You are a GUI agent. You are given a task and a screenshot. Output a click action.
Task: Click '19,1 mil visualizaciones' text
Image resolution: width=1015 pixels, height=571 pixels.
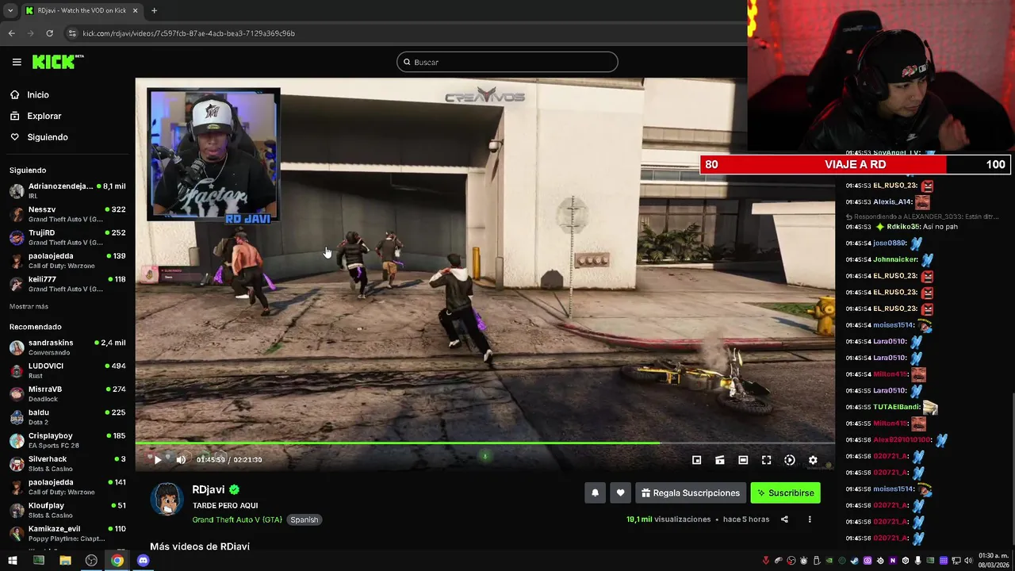coord(668,519)
